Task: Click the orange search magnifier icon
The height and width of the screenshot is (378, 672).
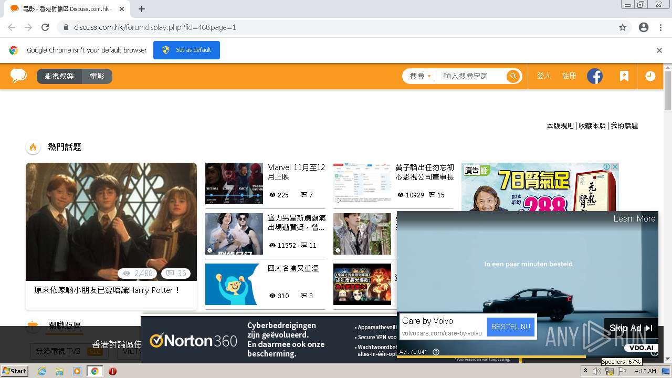Action: [x=513, y=76]
